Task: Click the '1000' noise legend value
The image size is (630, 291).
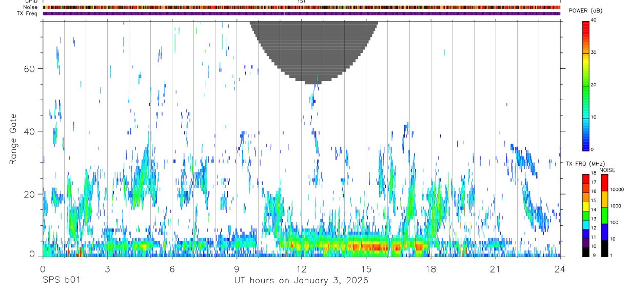Action: [x=615, y=206]
